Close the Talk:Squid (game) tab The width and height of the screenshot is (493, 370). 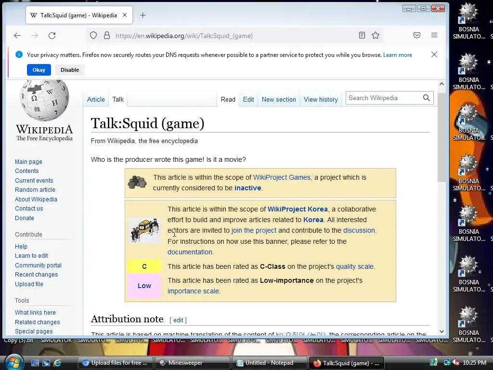[125, 15]
